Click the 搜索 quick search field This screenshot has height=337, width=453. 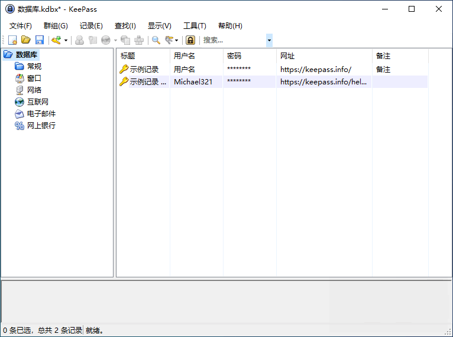pyautogui.click(x=234, y=40)
